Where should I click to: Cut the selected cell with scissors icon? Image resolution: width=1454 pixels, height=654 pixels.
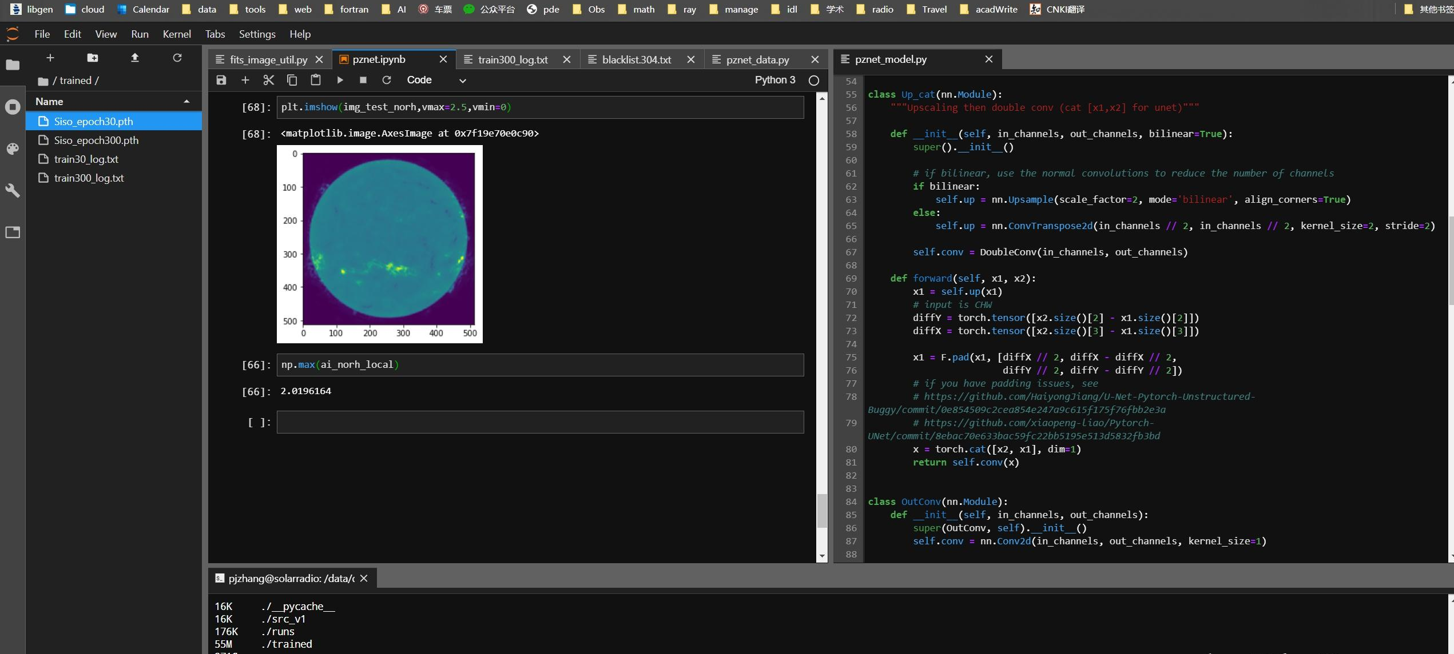[x=269, y=80]
